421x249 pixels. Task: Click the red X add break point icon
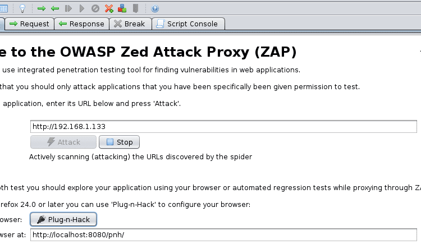pos(109,8)
